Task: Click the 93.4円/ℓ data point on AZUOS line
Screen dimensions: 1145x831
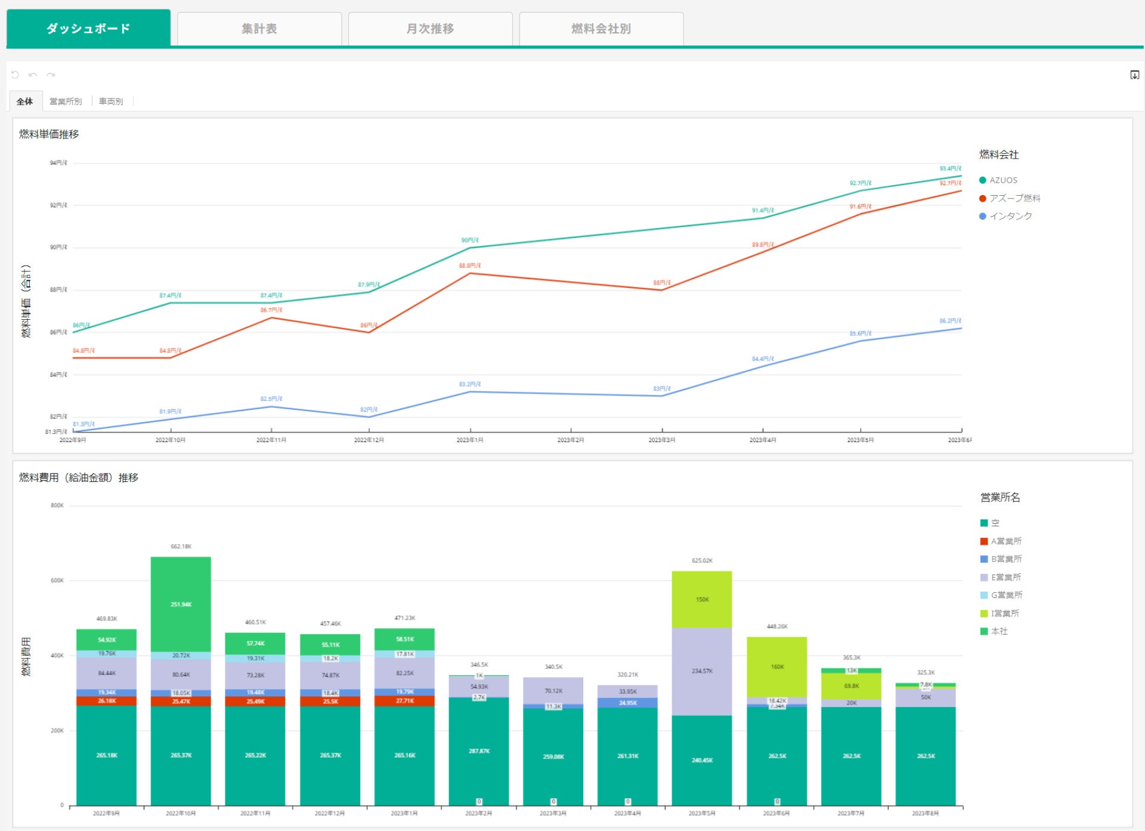Action: 961,176
